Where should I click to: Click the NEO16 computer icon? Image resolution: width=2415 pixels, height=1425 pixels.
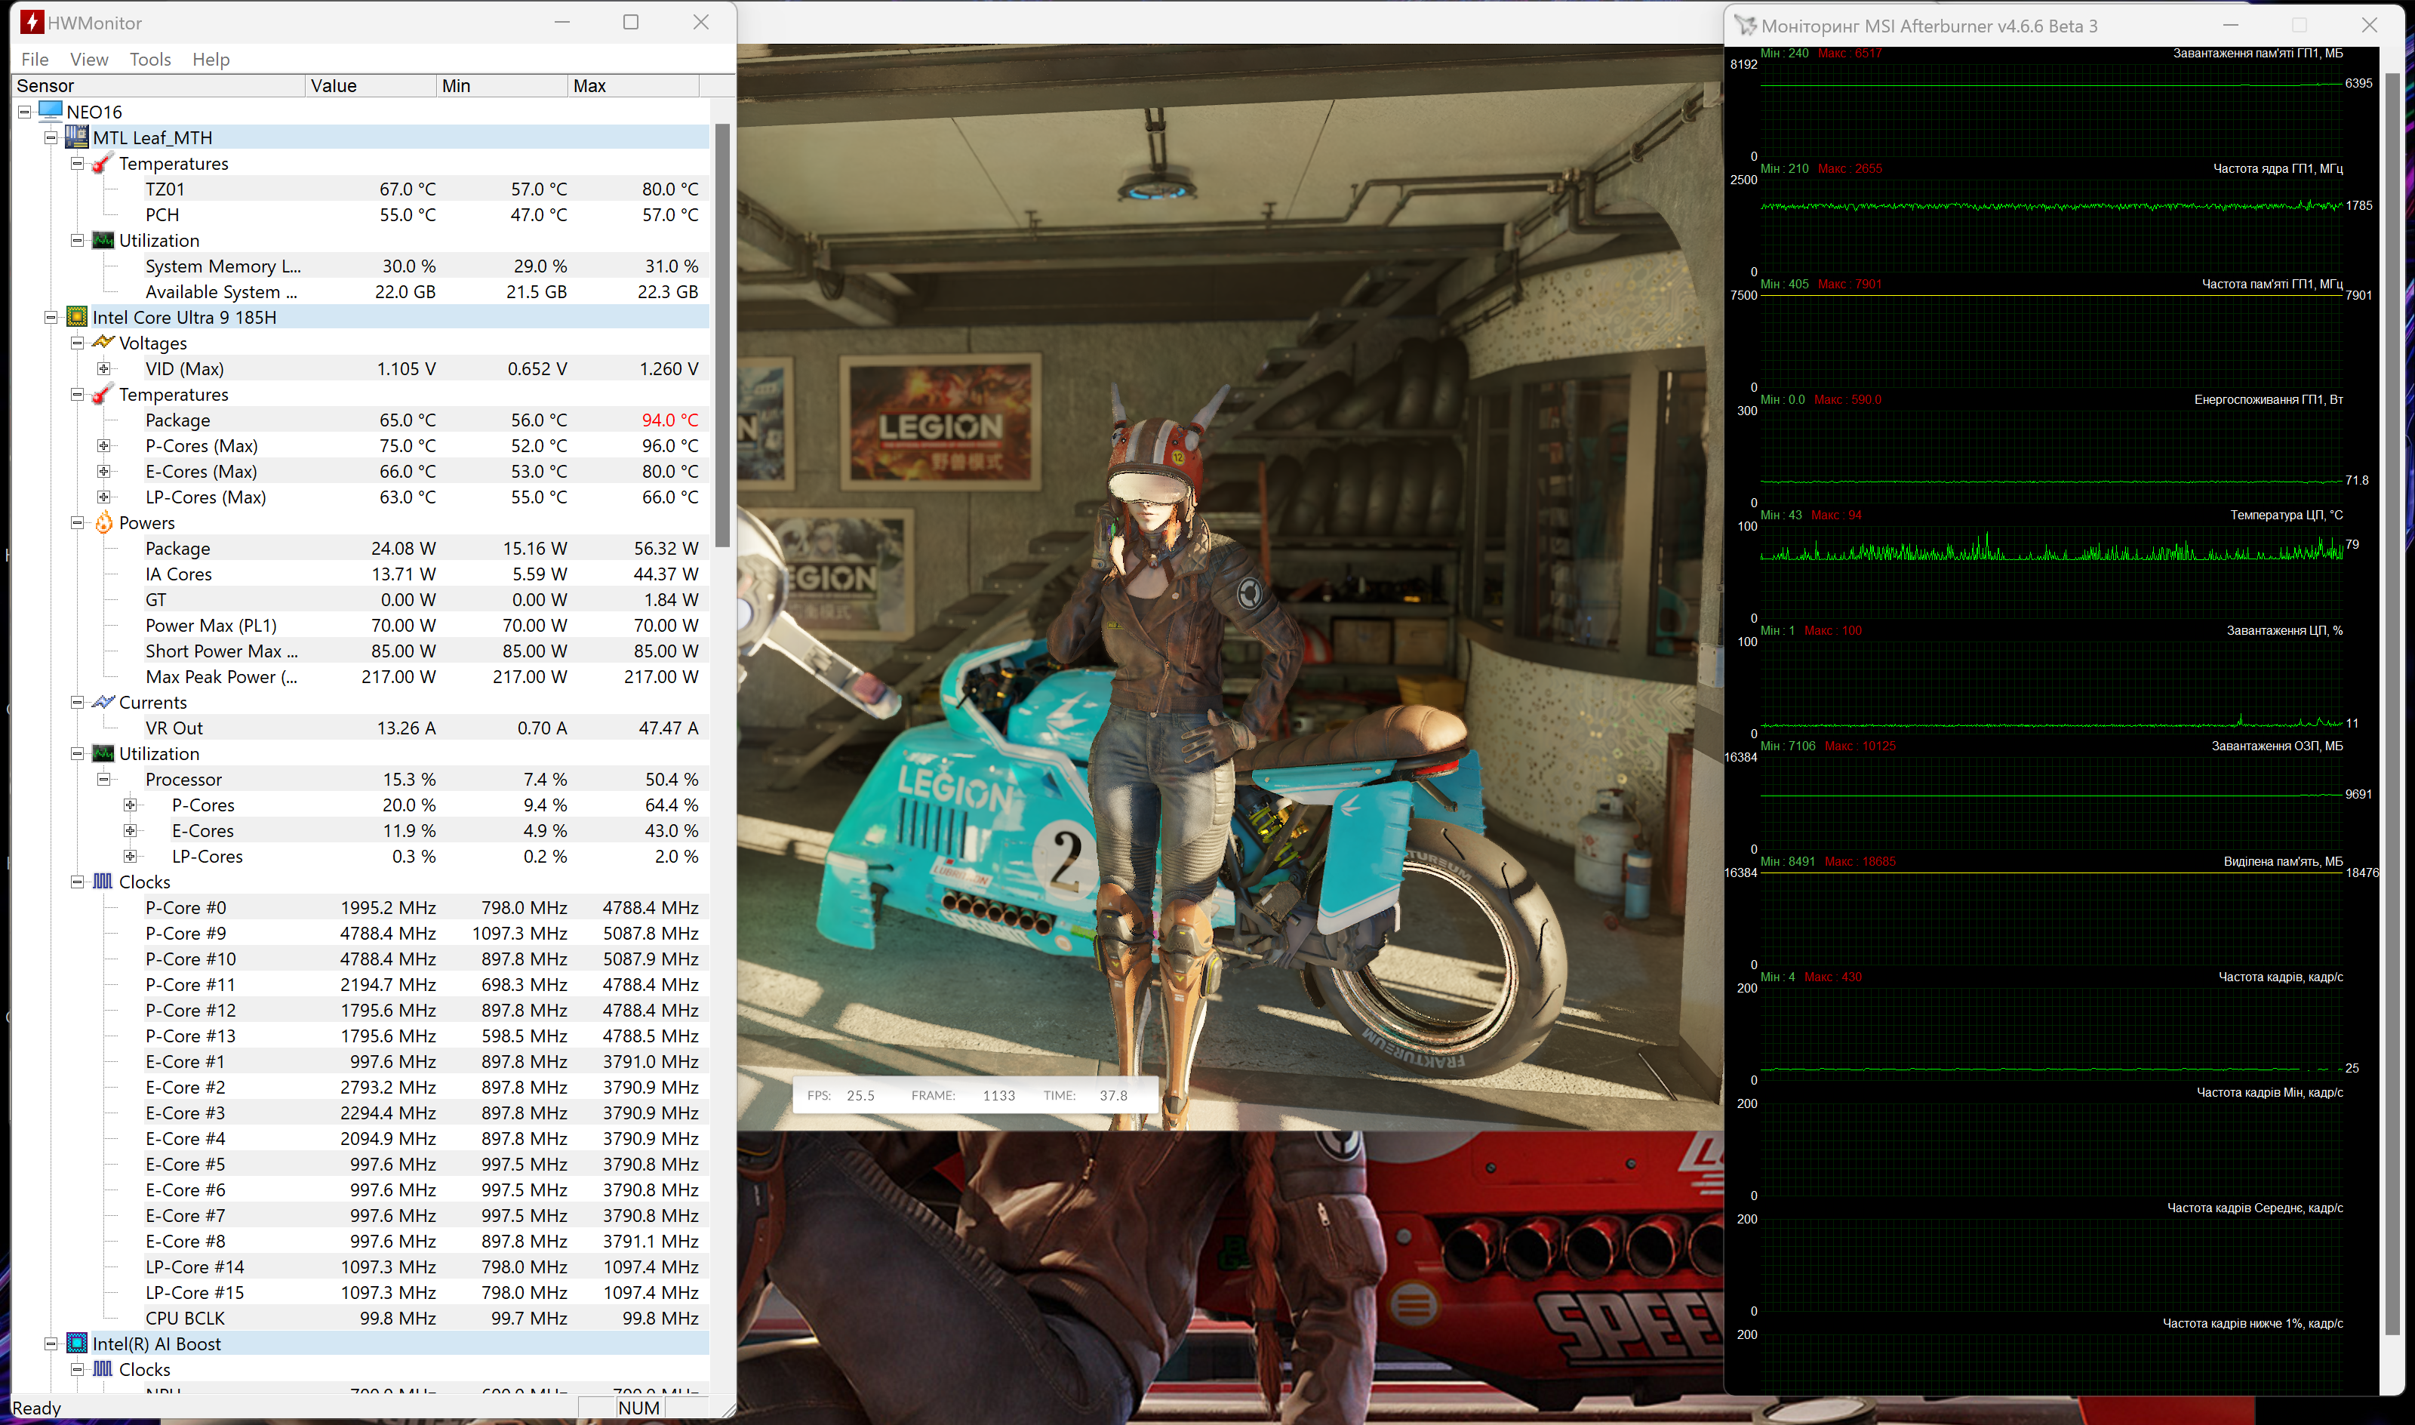pos(51,112)
